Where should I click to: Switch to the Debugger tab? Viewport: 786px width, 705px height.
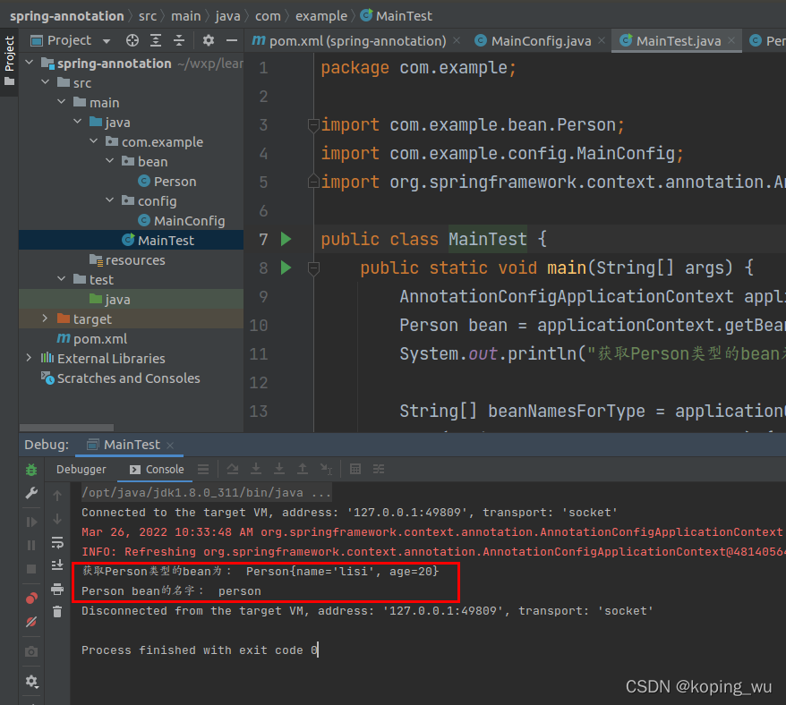(81, 470)
